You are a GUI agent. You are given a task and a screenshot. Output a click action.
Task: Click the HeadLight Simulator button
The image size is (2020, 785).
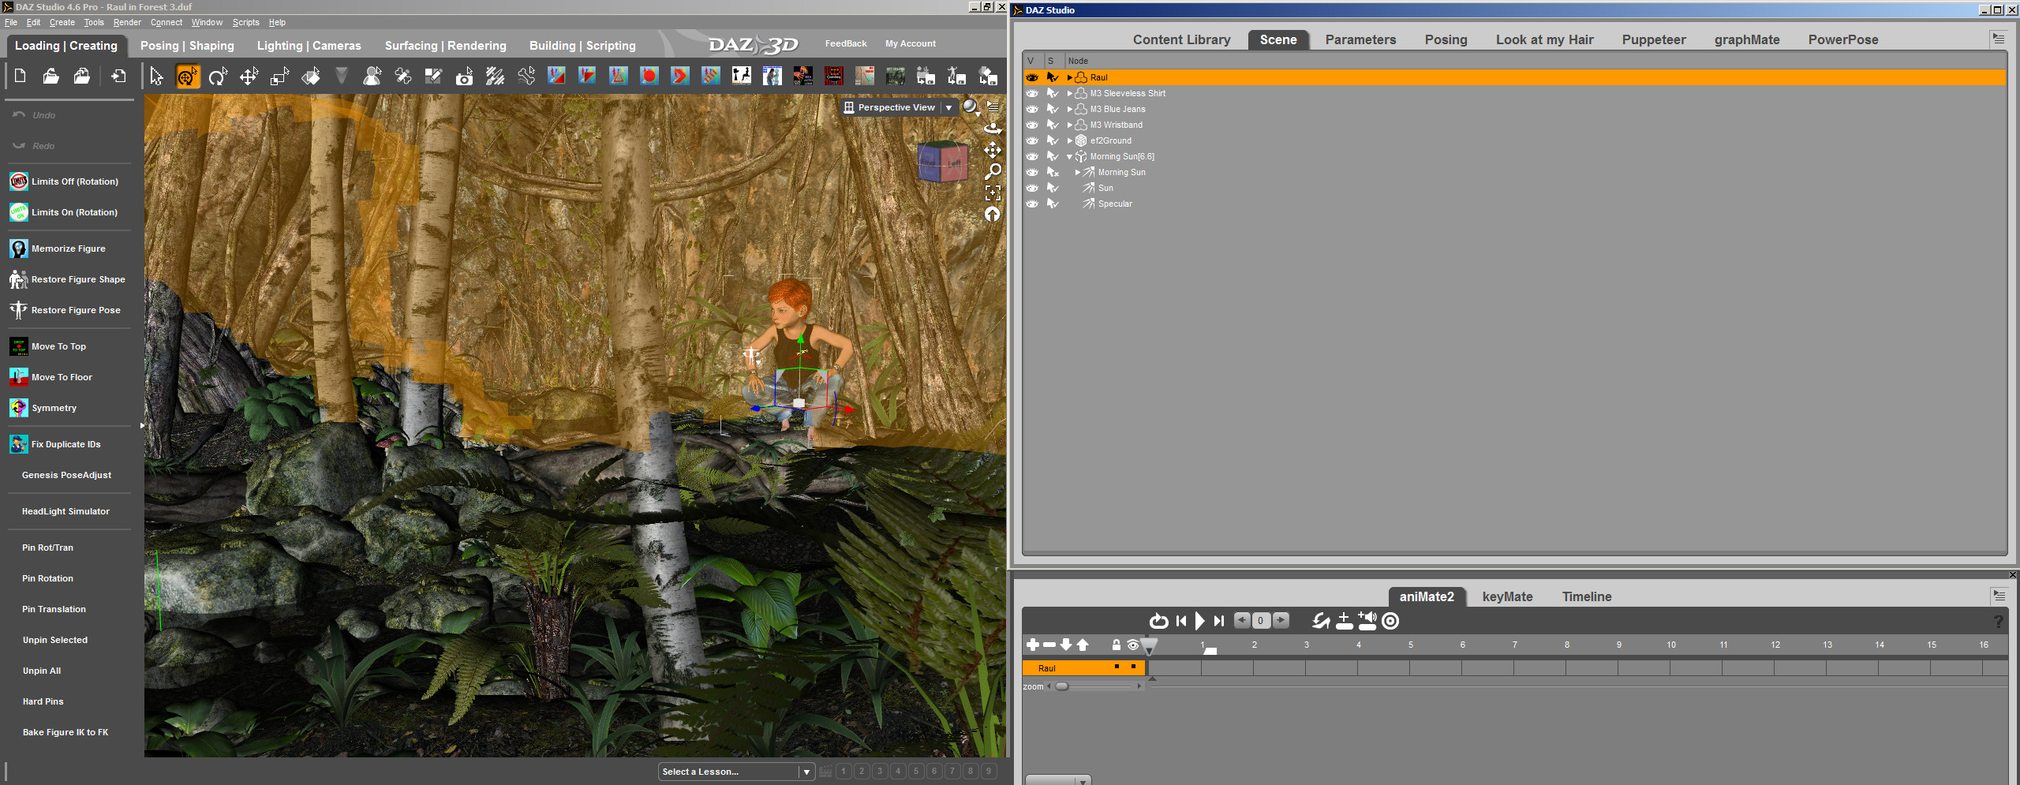pyautogui.click(x=66, y=511)
